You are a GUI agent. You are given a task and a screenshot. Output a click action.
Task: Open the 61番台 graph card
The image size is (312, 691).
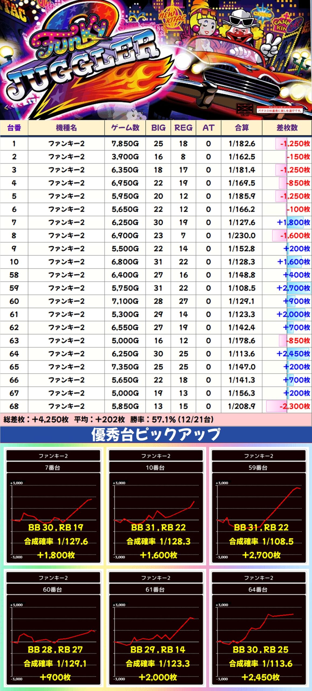pyautogui.click(x=156, y=640)
